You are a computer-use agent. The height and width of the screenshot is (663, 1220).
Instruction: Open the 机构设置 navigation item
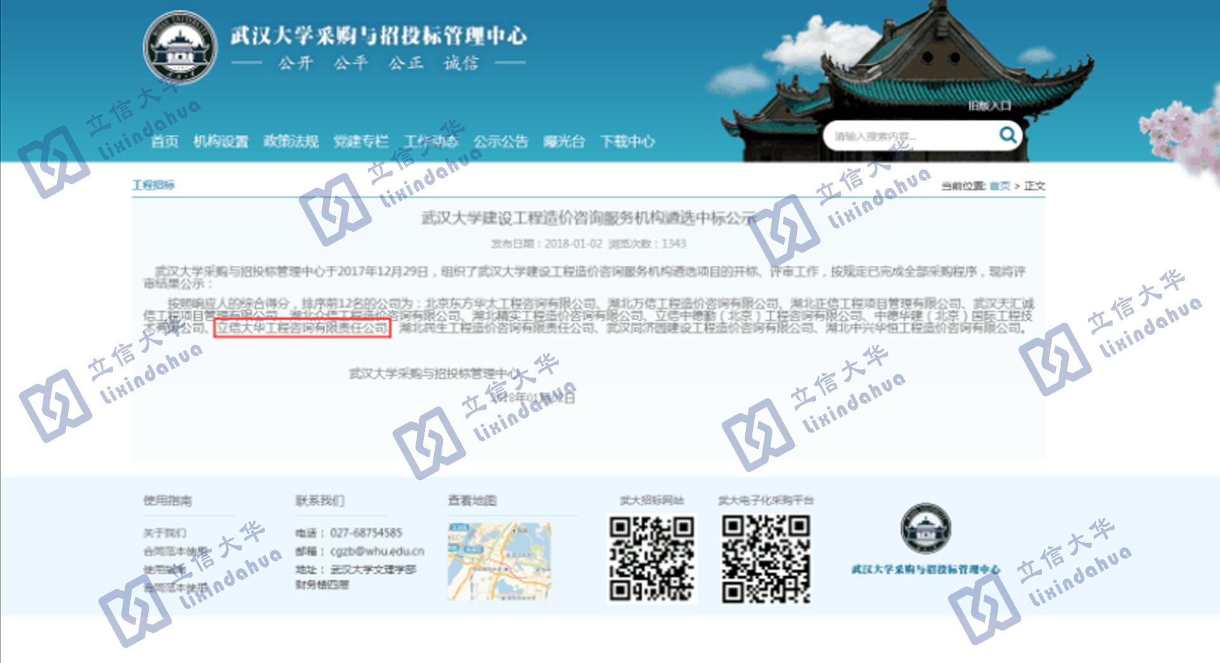[220, 142]
